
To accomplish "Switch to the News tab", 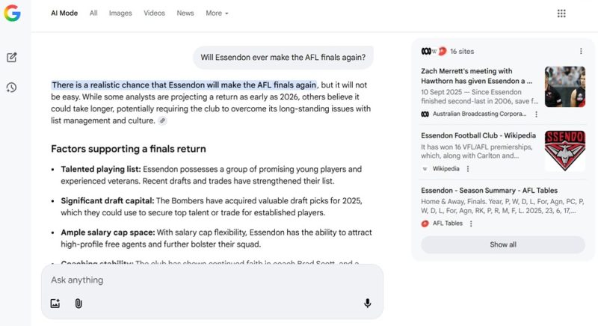I will 185,13.
